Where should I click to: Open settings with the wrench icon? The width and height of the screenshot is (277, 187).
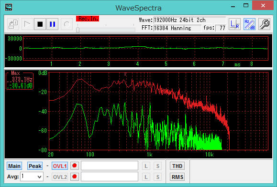(264, 24)
